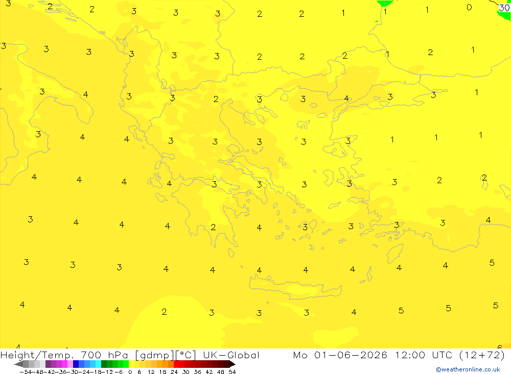Click the (12+72) forecast offset label
The height and width of the screenshot is (374, 511).
pyautogui.click(x=482, y=355)
